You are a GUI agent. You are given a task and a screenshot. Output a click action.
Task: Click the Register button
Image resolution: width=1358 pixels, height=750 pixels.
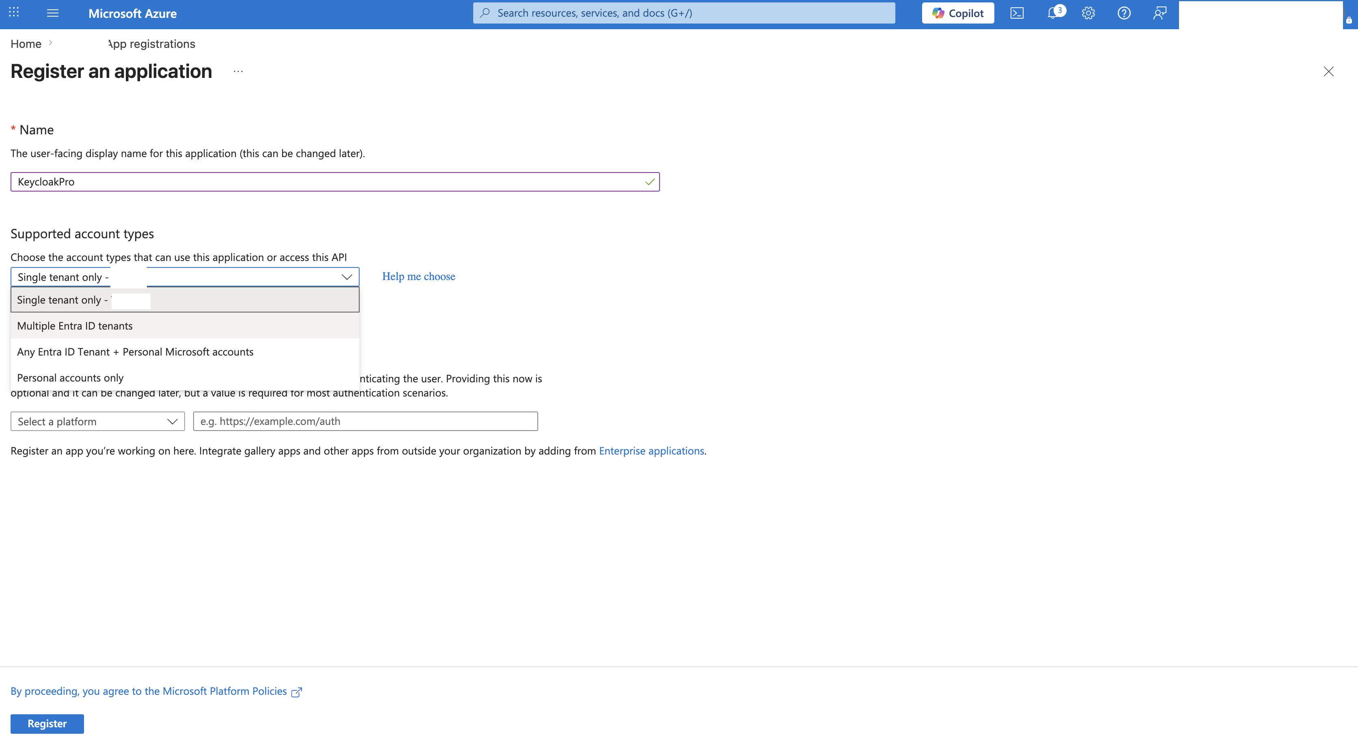coord(47,724)
